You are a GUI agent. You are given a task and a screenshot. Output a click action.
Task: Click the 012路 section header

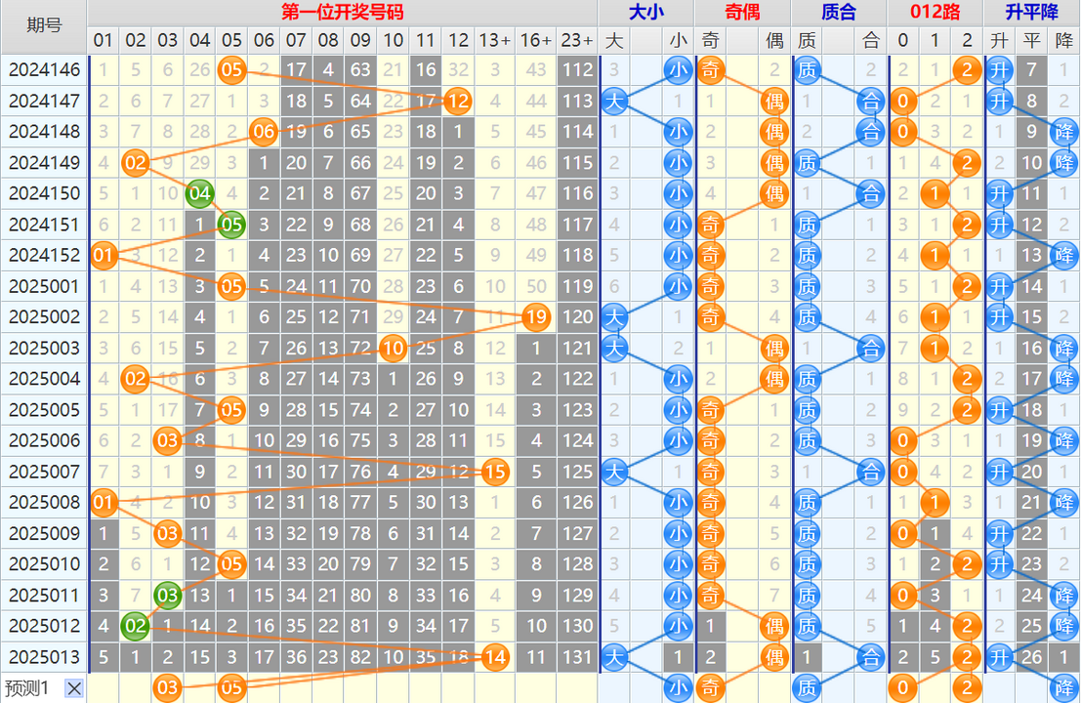[935, 12]
